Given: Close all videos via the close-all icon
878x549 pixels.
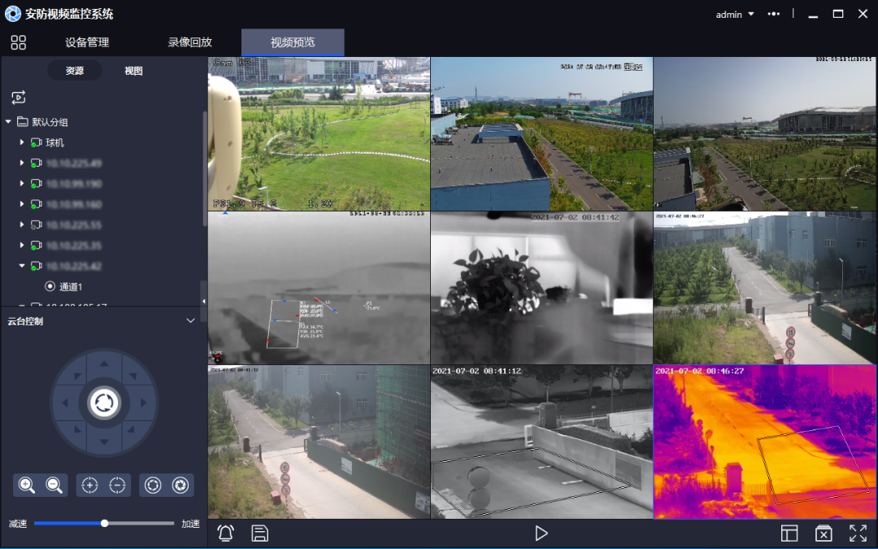Looking at the screenshot, I should pos(824,534).
